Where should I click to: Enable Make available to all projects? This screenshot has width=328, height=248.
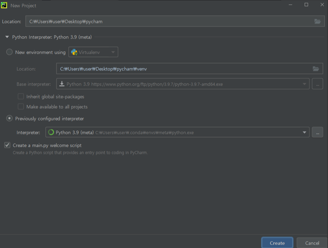[21, 107]
